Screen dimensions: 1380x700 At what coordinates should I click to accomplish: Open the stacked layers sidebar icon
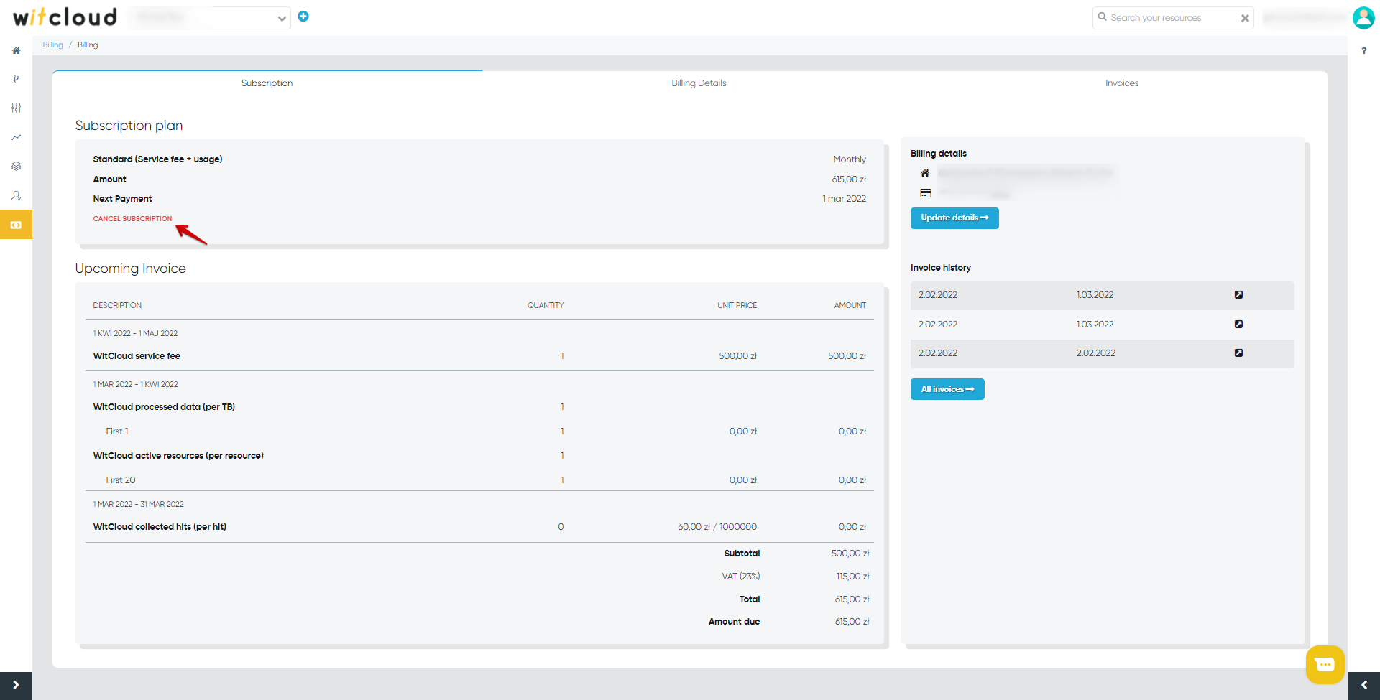click(x=16, y=166)
